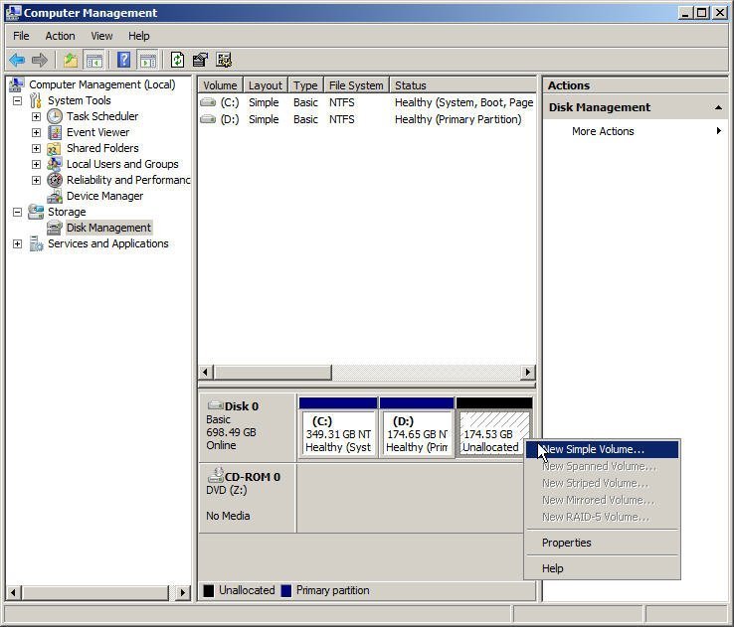Select Properties in the context menu
This screenshot has width=734, height=627.
(x=567, y=543)
